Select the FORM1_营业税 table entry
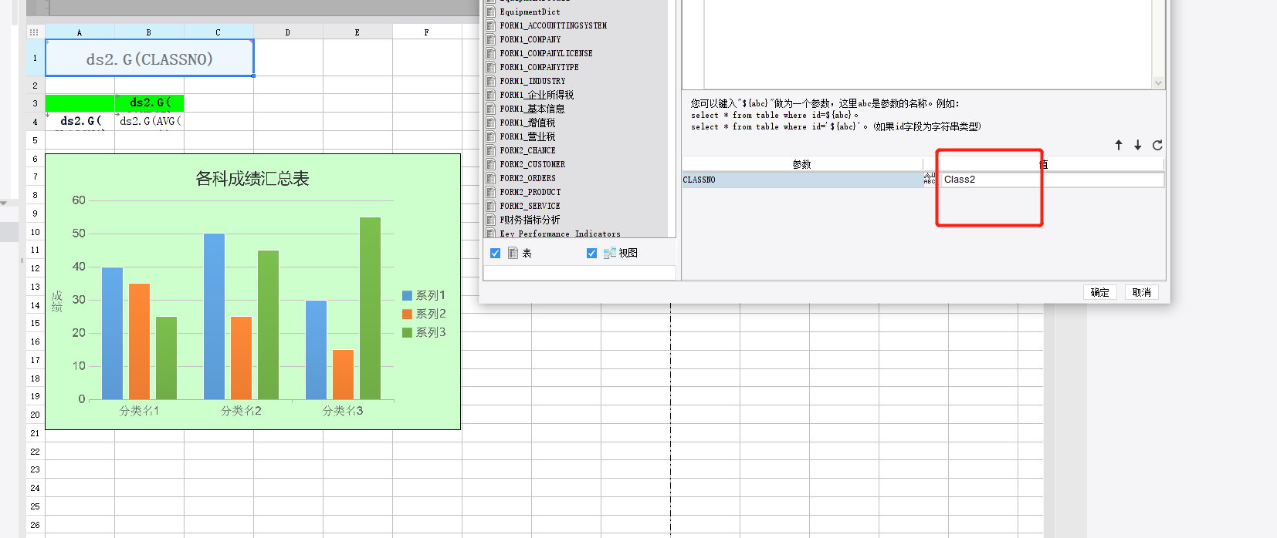 tap(527, 136)
